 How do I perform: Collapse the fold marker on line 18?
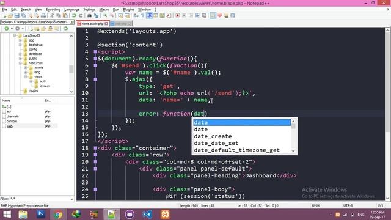[x=95, y=148]
